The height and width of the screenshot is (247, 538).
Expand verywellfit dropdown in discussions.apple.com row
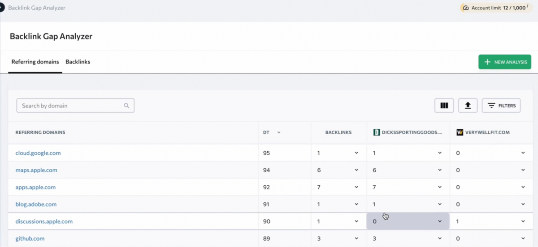(x=523, y=221)
